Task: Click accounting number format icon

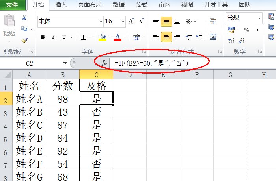Action: tap(231, 30)
